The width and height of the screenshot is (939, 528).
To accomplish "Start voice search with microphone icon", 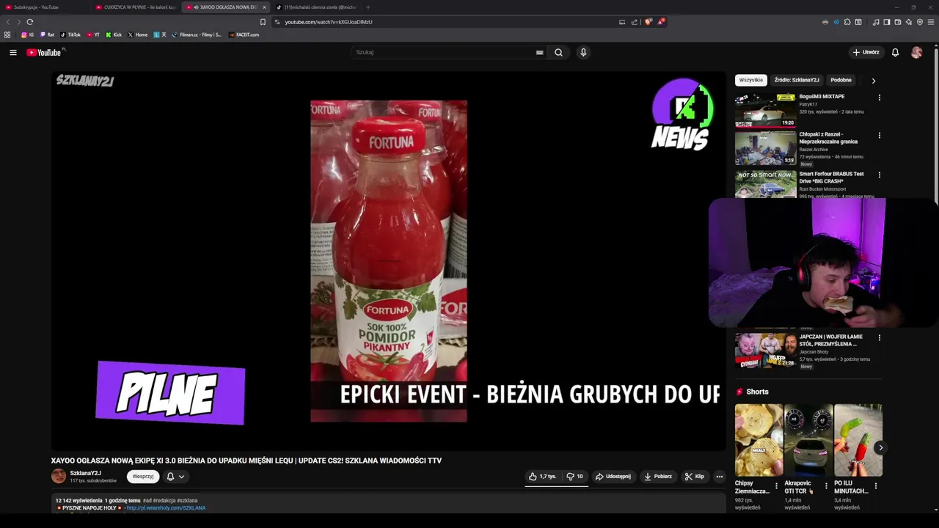I will tap(583, 52).
